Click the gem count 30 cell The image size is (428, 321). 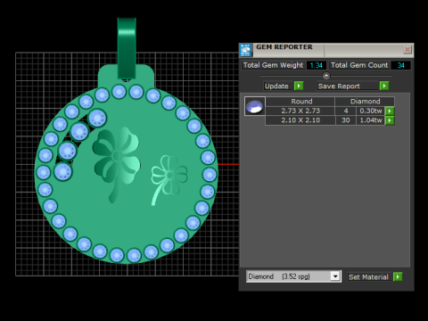click(x=346, y=120)
